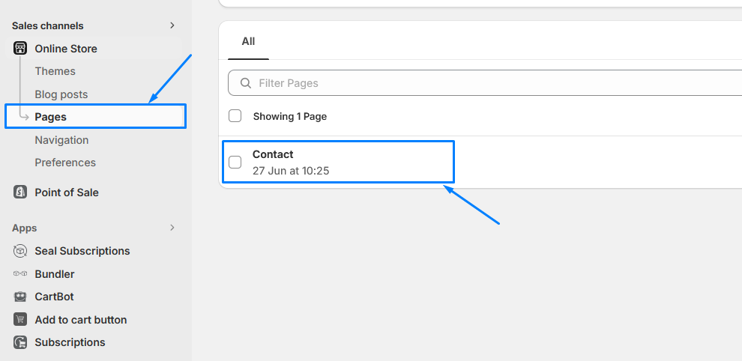Expand the Apps section chevron
Screen dimensions: 742x361
coord(172,228)
